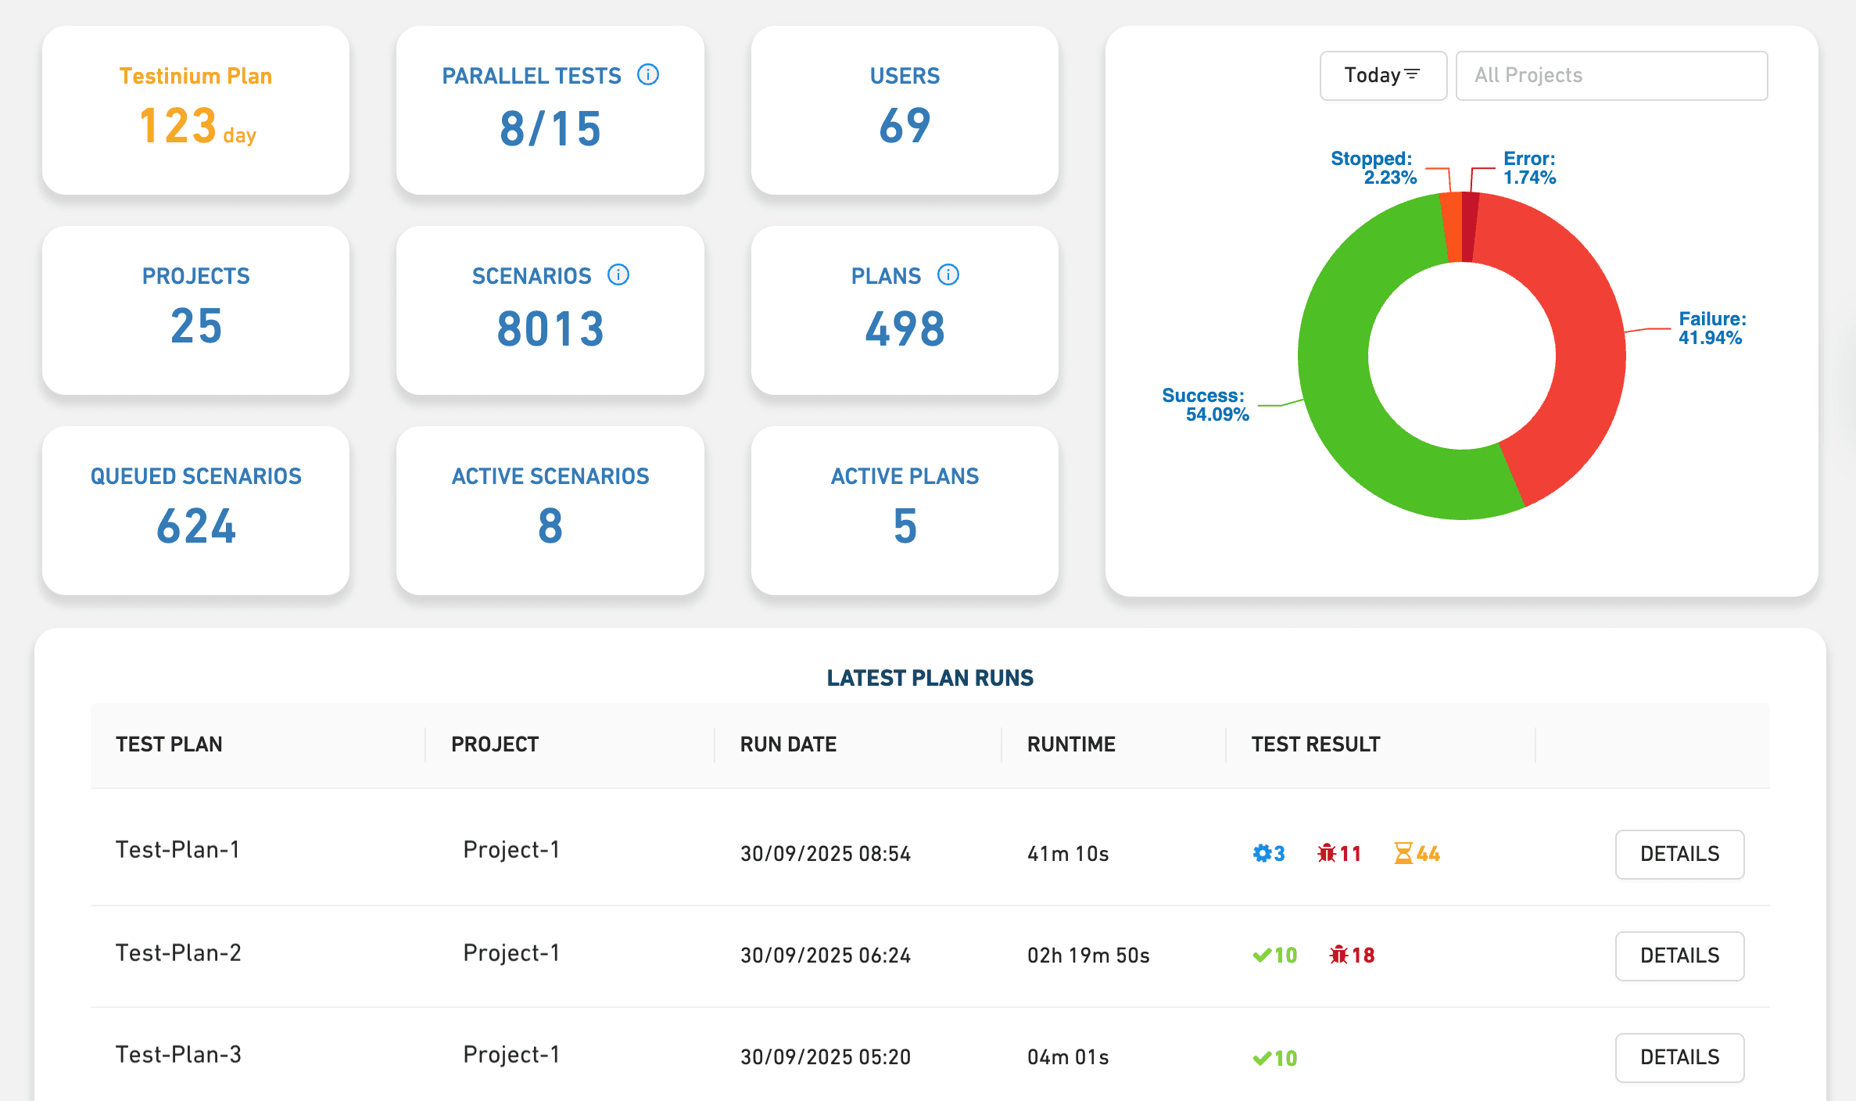Viewport: 1856px width, 1101px height.
Task: Open the Parallel Tests info tooltip
Action: pyautogui.click(x=647, y=75)
